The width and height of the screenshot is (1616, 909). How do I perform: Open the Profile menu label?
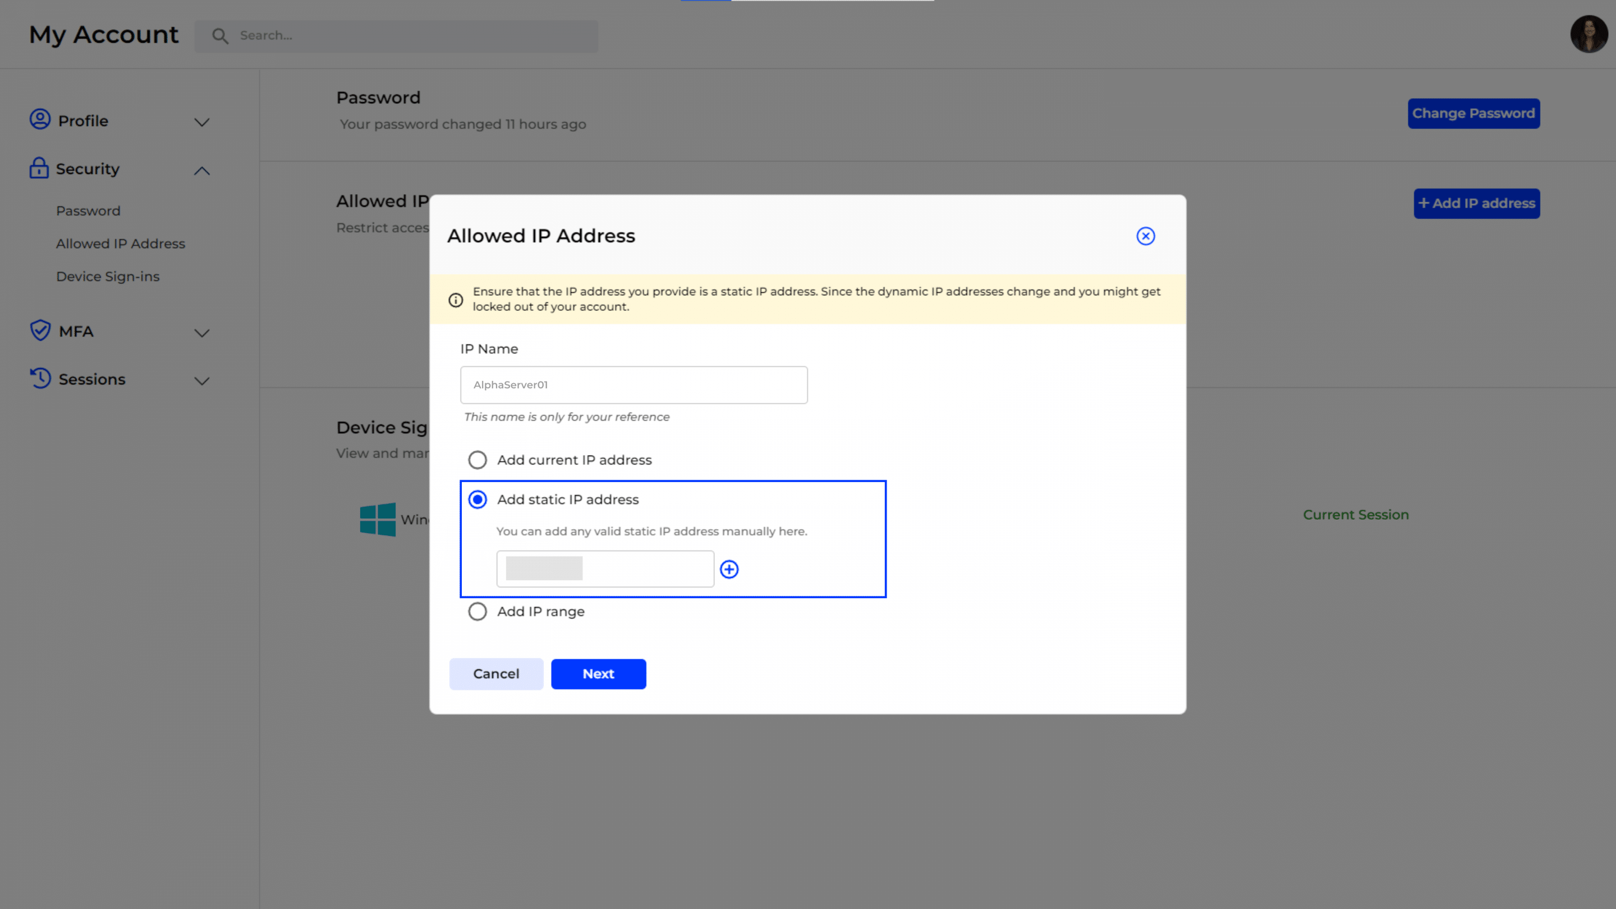(x=84, y=121)
